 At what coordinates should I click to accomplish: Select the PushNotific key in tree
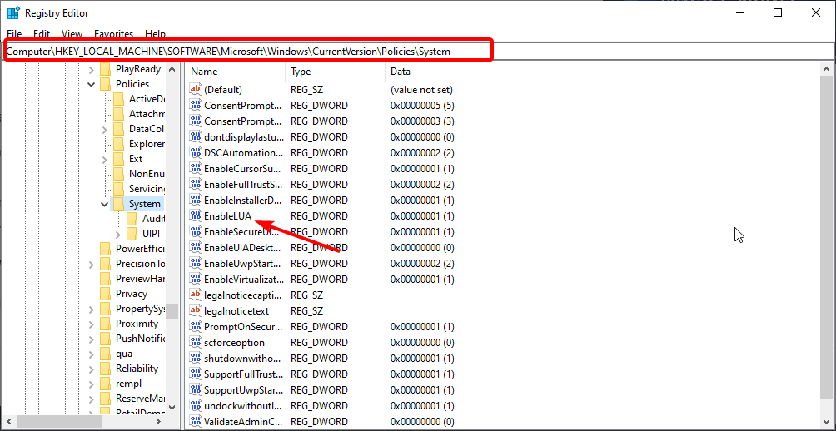(x=140, y=339)
